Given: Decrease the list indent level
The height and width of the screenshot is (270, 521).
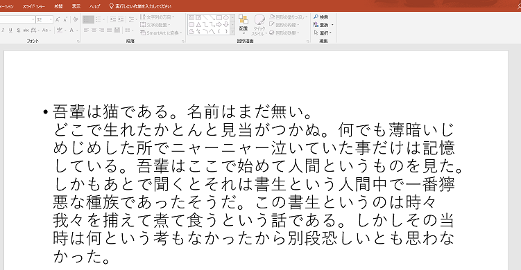Looking at the screenshot, I should pos(113,19).
